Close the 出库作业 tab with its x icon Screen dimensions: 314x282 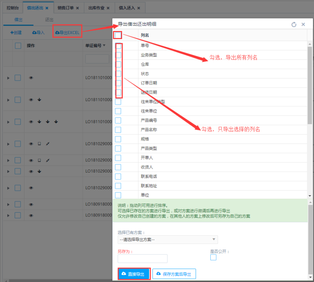tap(108, 8)
